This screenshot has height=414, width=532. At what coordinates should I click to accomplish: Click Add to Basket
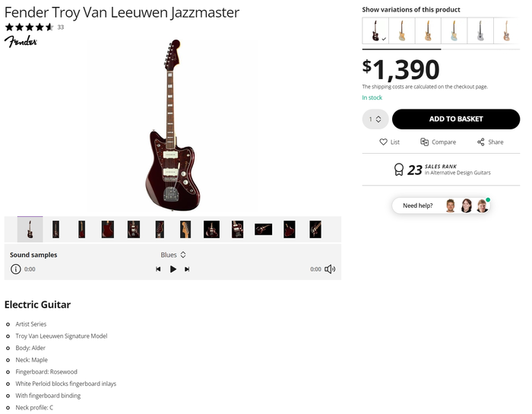point(456,119)
